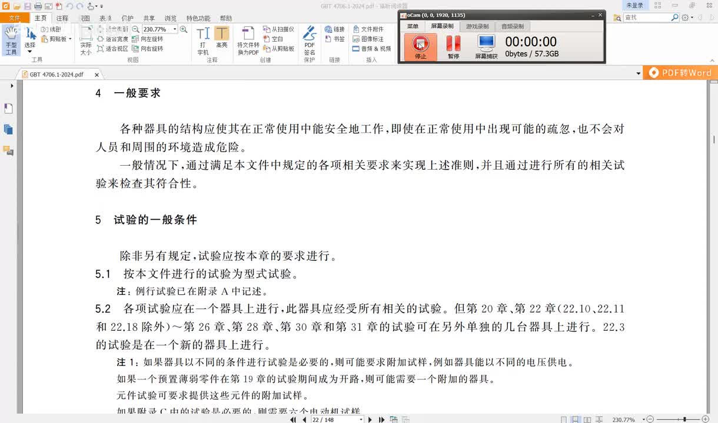Create PDF from scanner (从扫描仪)
The image size is (718, 423).
pyautogui.click(x=278, y=29)
